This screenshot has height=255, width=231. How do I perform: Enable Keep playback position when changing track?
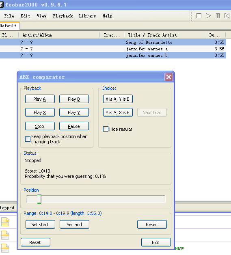click(28, 139)
